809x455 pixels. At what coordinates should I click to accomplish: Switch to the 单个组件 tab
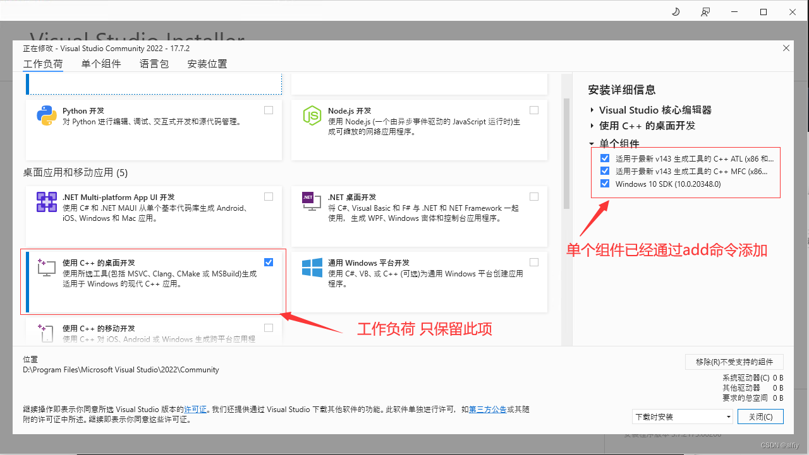[x=101, y=64]
